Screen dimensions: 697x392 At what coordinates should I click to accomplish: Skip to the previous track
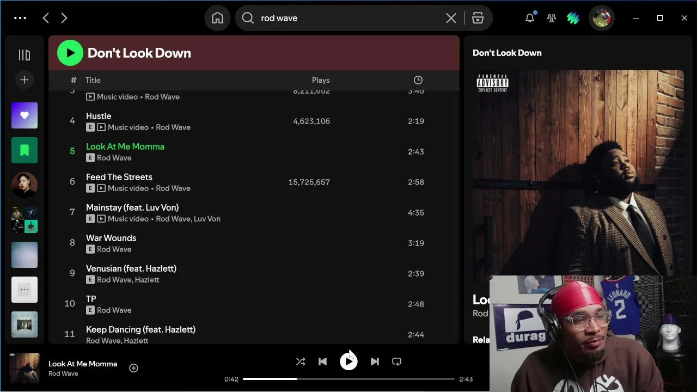click(x=322, y=362)
